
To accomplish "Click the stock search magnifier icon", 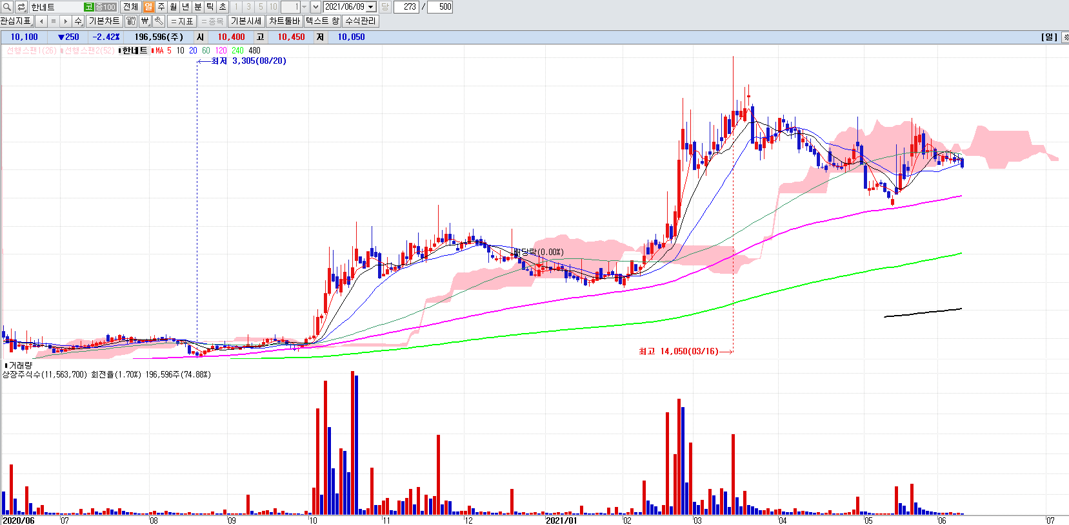I will point(7,7).
